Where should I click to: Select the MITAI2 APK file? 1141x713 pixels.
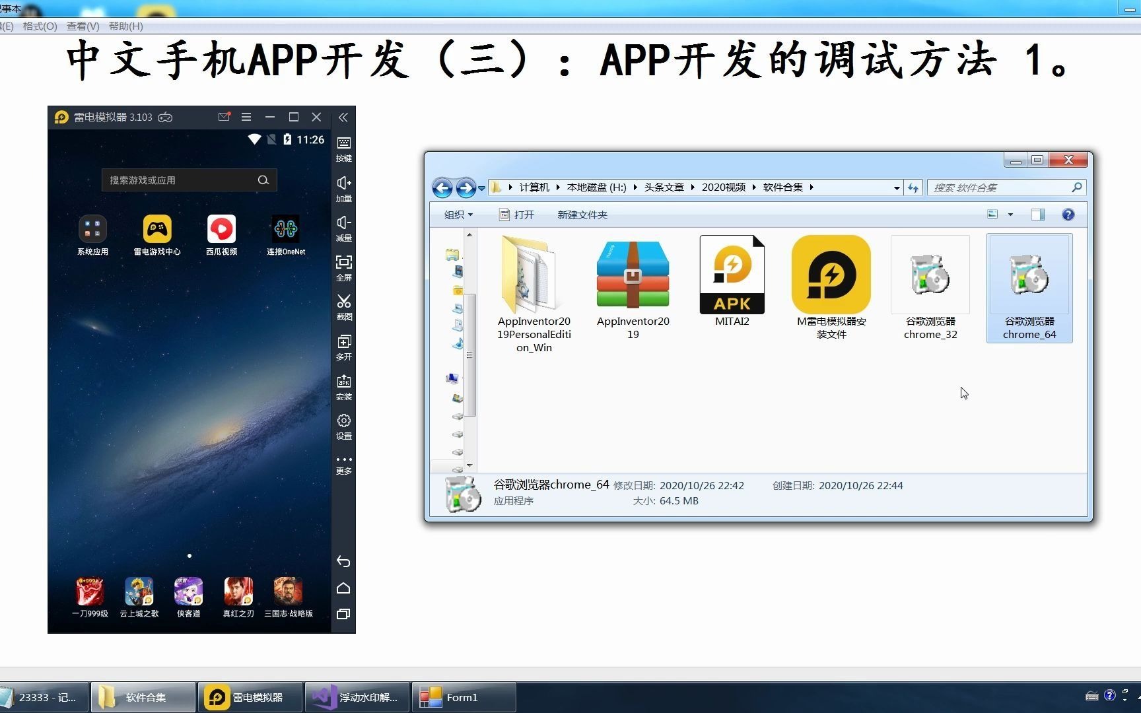click(732, 282)
